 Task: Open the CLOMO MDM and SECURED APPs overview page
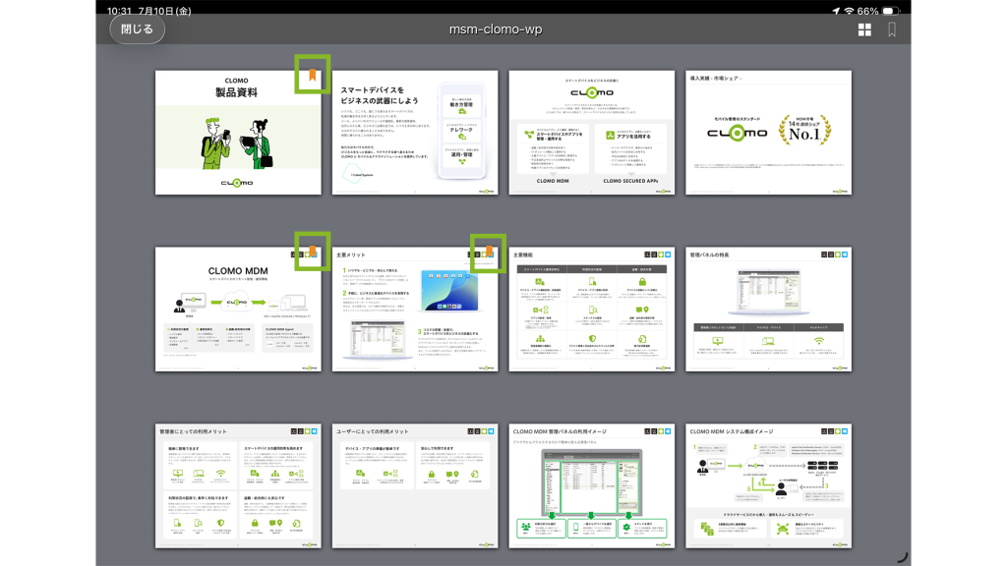(591, 133)
